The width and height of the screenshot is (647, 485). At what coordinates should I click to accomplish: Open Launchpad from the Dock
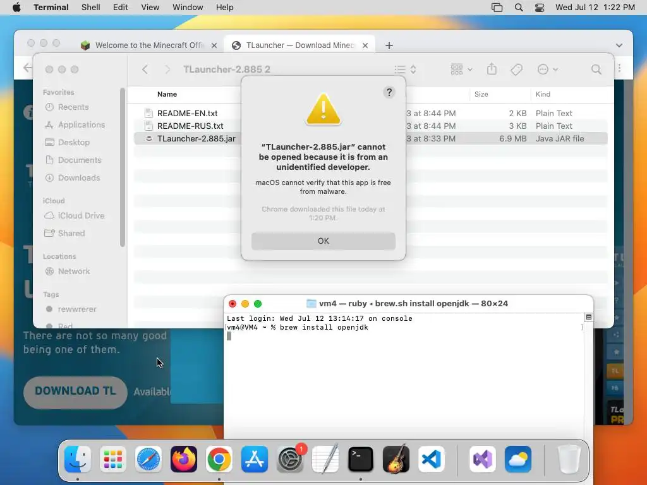click(113, 459)
